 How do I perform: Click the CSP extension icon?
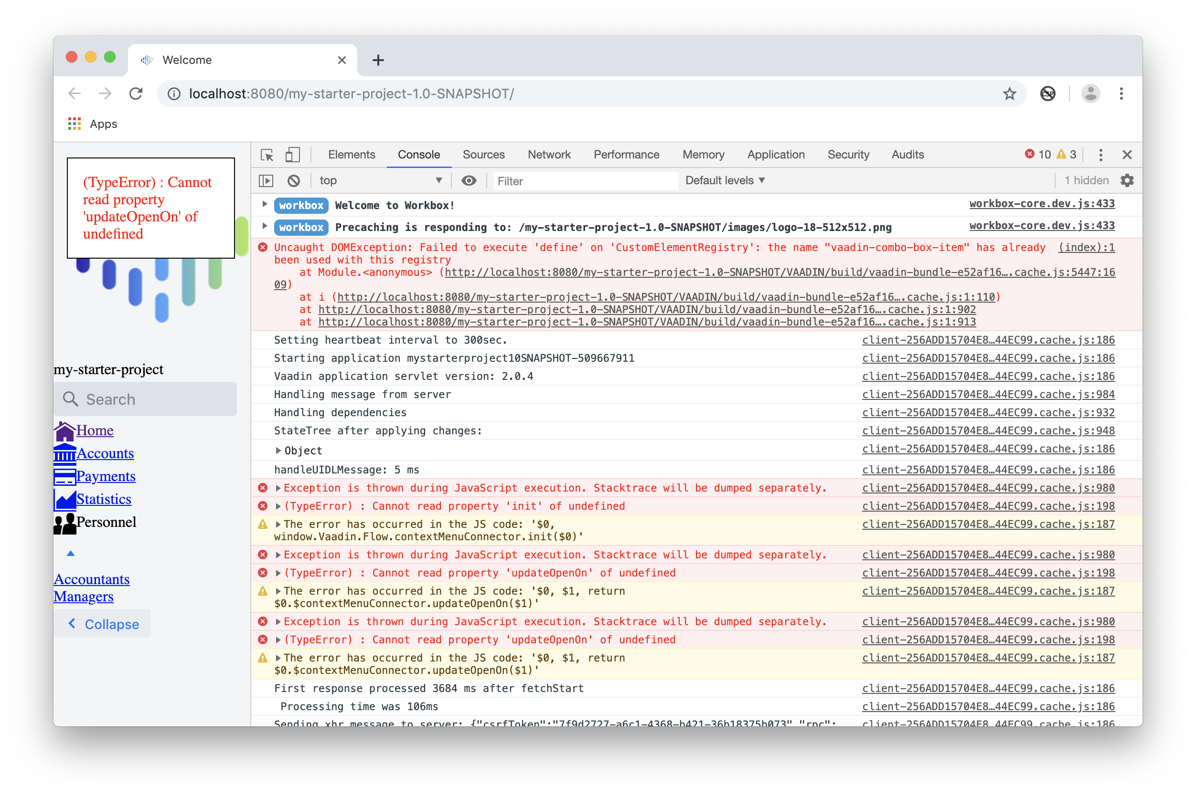pos(1047,94)
